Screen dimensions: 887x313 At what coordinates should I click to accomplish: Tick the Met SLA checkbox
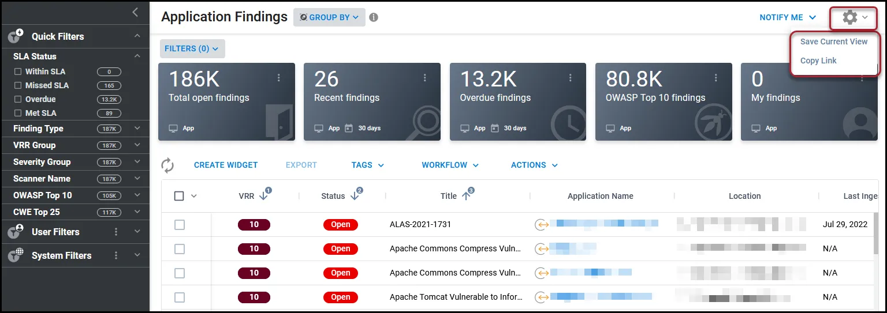[18, 113]
